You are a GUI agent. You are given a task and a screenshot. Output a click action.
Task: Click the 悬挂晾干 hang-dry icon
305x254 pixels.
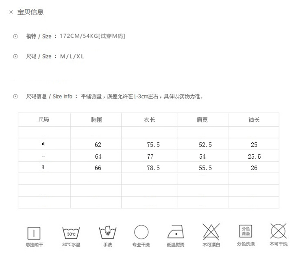(x=34, y=233)
